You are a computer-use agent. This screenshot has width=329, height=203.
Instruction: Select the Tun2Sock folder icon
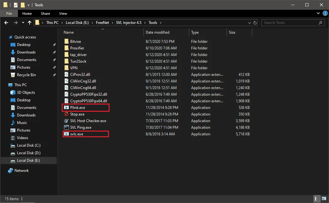point(66,61)
